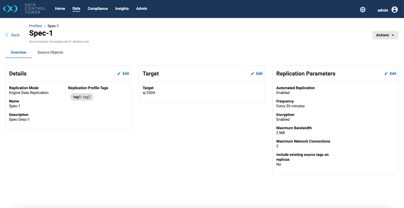Click the Back link
Screen dimensions: 404x208
[x=15, y=35]
